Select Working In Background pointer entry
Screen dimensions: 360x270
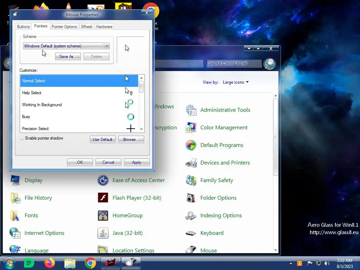pos(79,105)
